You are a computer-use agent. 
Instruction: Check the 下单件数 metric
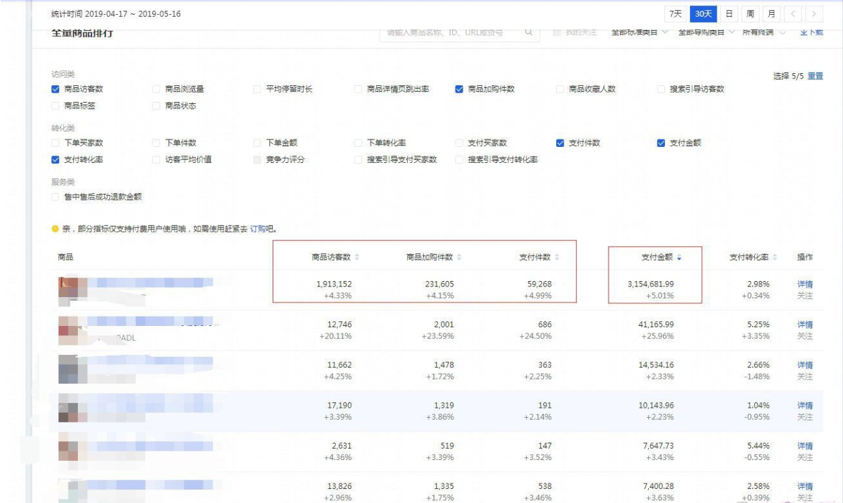click(157, 143)
